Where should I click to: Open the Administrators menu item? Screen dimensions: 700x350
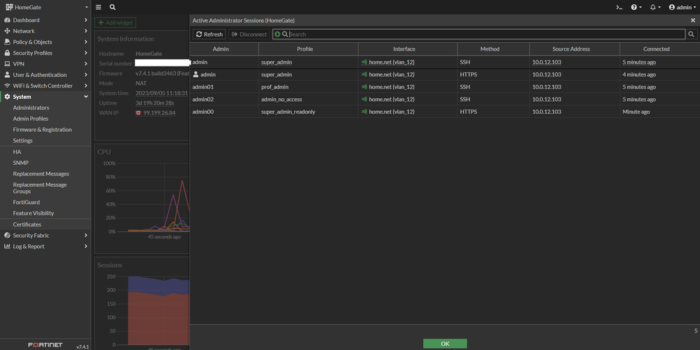pos(31,108)
